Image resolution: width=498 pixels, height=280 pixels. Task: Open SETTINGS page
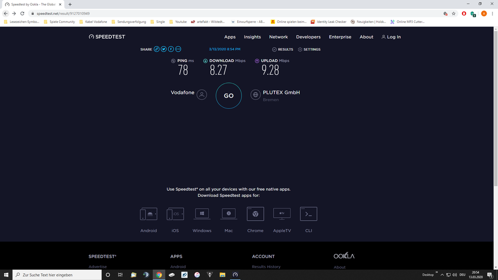click(310, 49)
